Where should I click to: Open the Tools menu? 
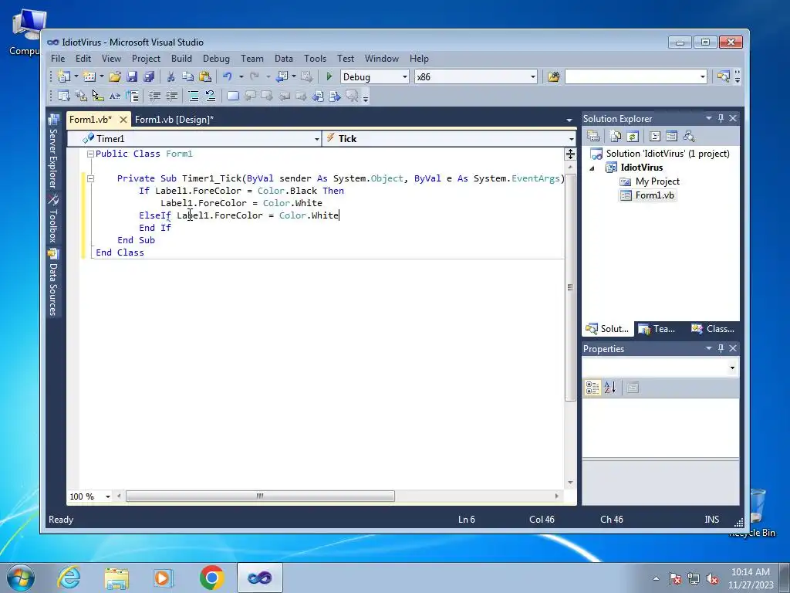[315, 59]
